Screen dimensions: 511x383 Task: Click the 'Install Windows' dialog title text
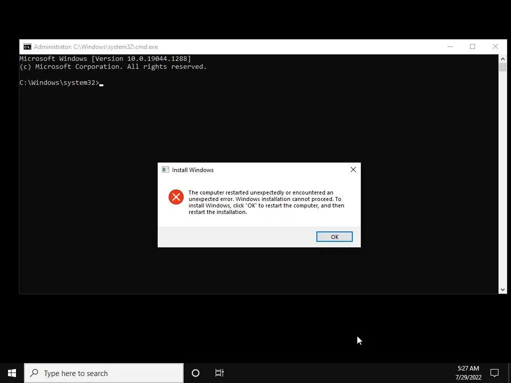click(193, 170)
